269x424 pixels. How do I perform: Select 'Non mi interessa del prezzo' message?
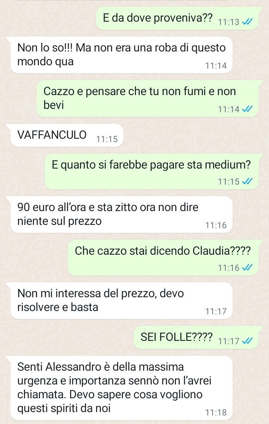121,301
